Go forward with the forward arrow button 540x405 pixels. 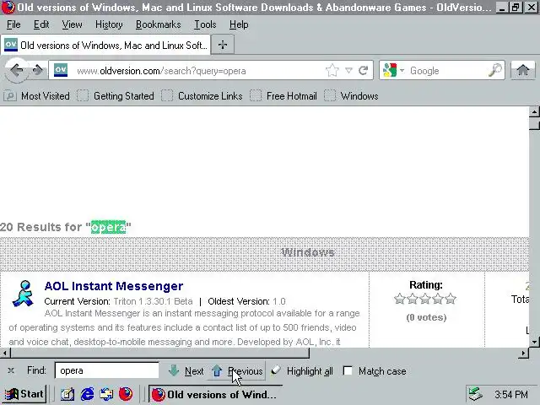point(38,71)
